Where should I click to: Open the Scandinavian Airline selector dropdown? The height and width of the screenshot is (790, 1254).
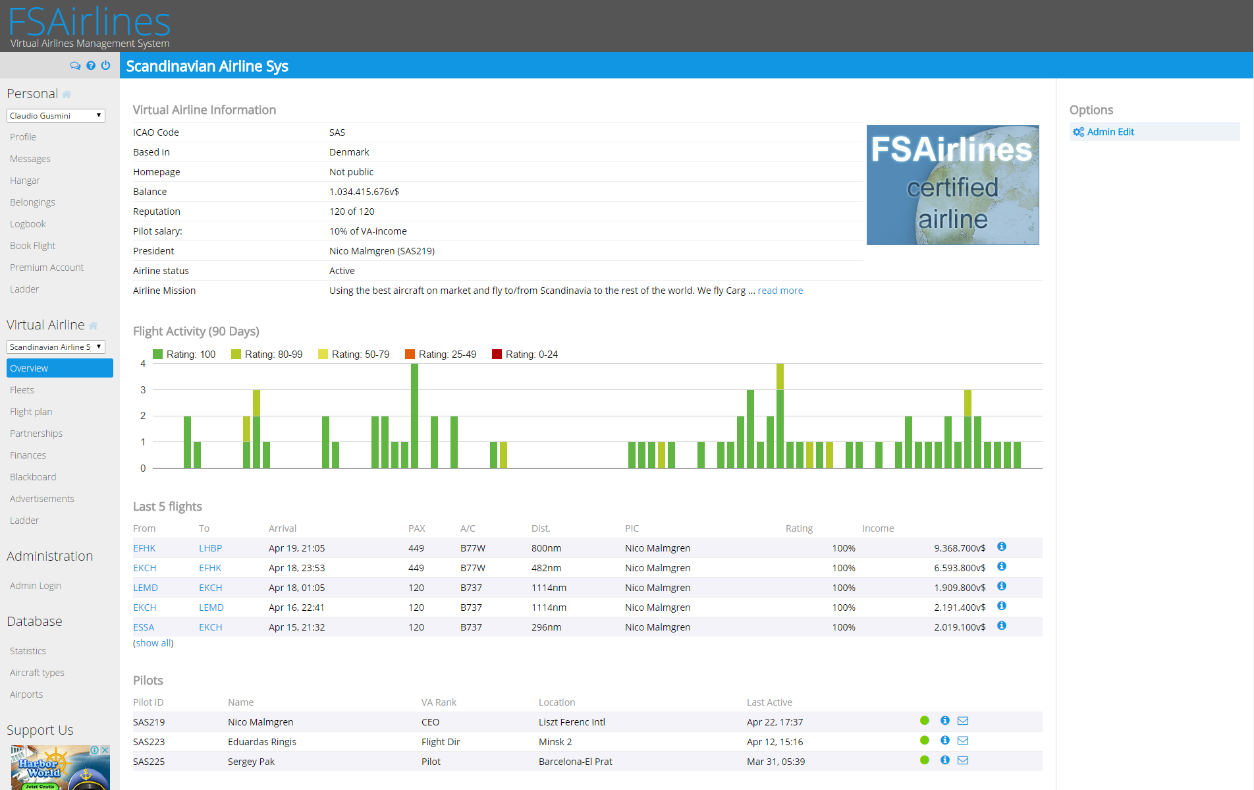pos(56,347)
